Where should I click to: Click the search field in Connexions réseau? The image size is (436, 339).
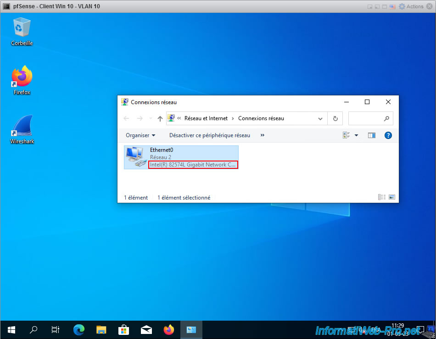coord(366,118)
